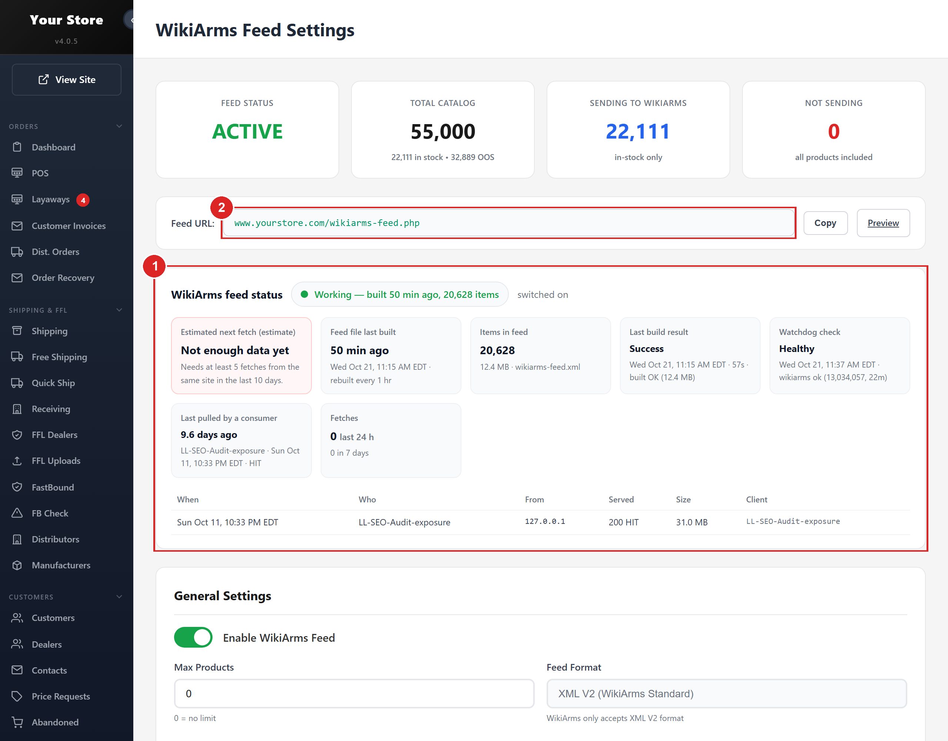Click the Receiving building icon

(17, 409)
